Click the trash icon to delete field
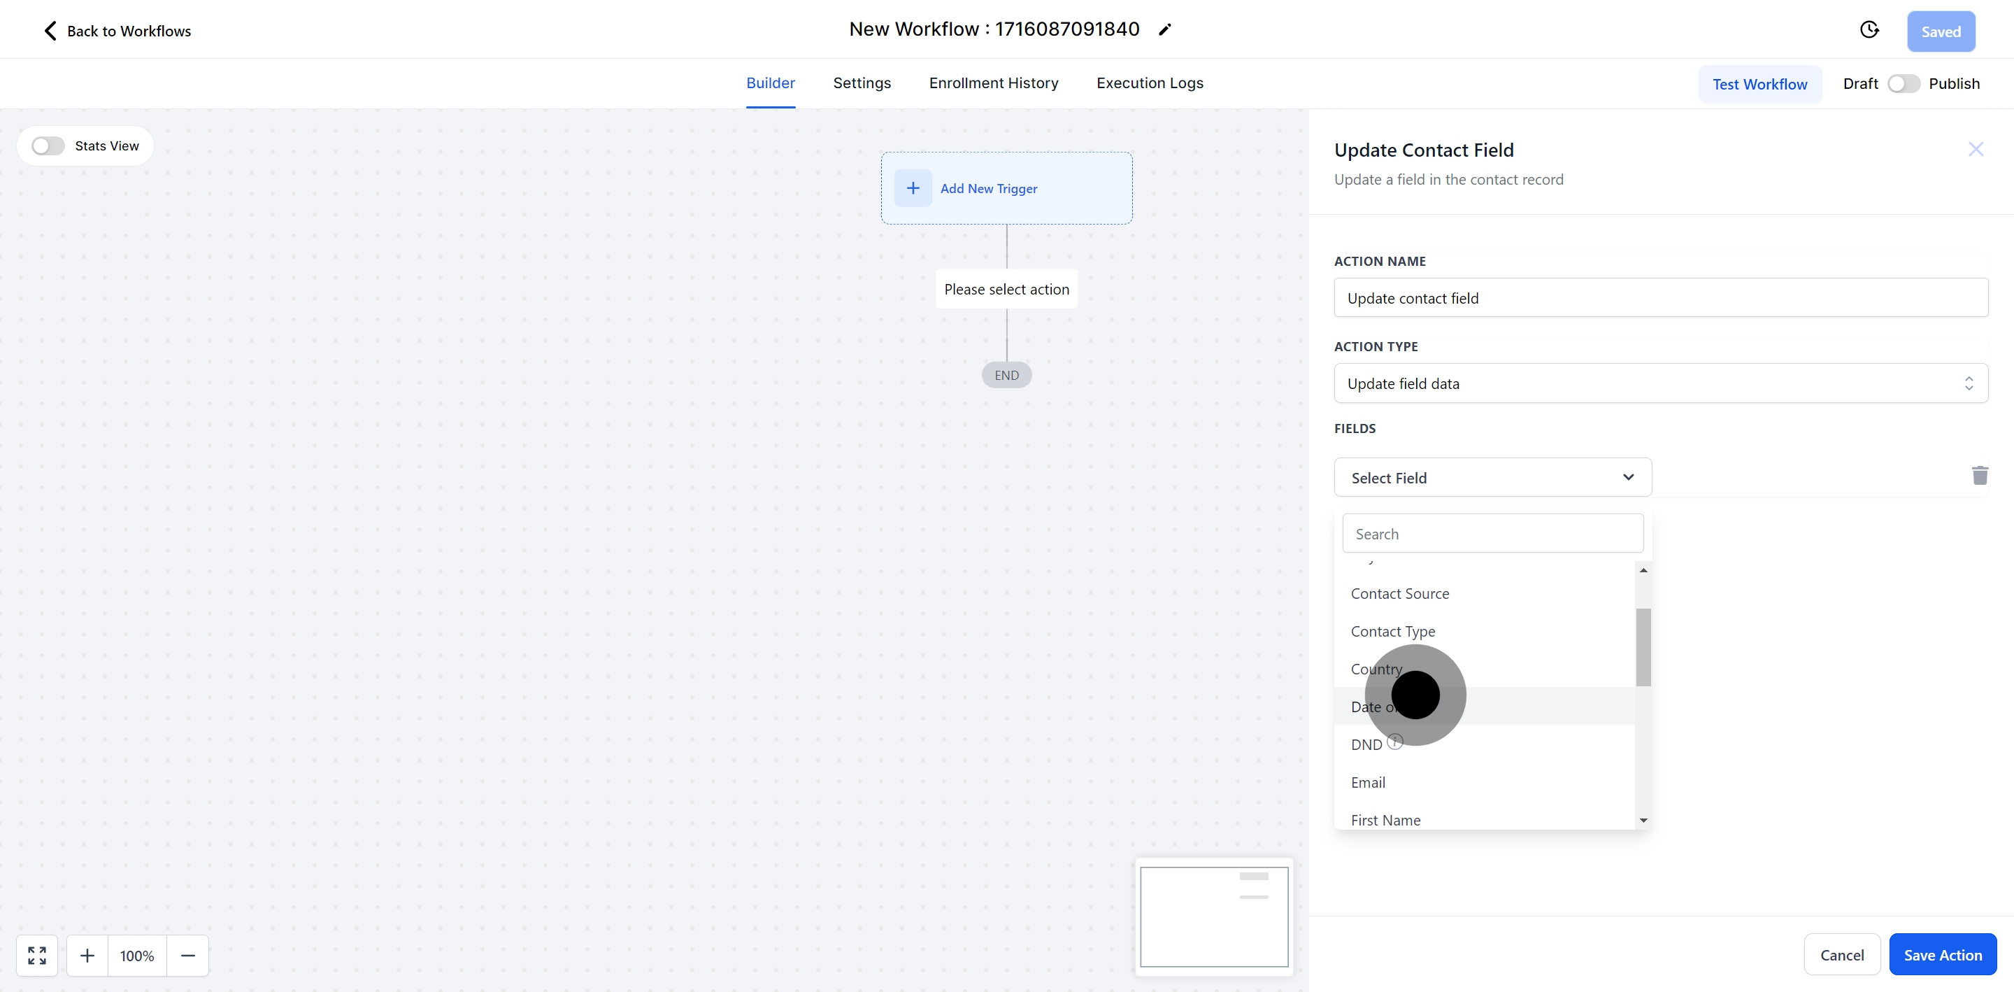 [1979, 476]
